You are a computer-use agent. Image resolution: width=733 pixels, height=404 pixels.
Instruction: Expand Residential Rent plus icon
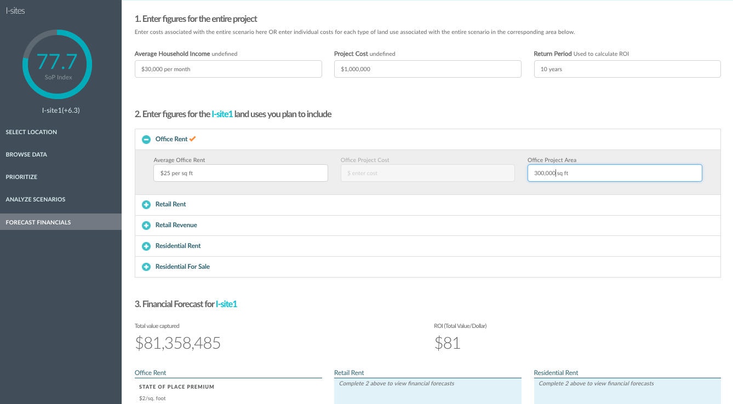click(x=146, y=246)
